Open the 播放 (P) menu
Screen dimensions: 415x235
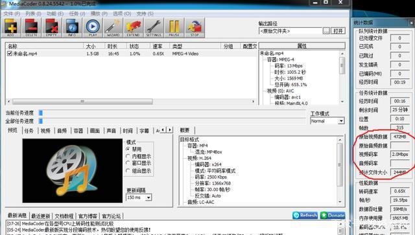99,14
